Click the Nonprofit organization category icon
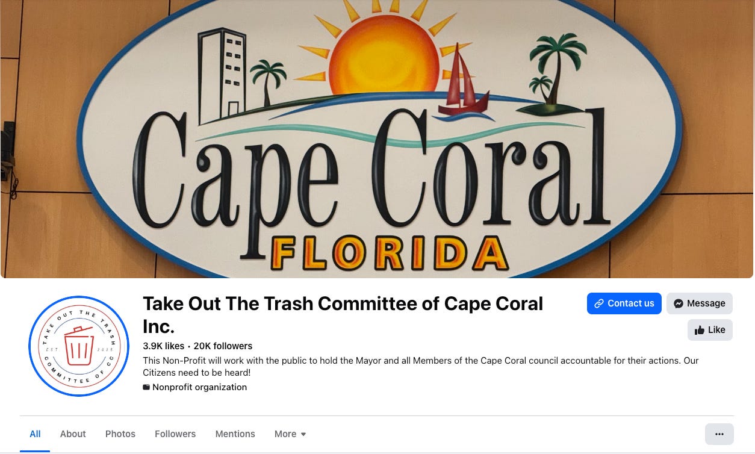Image resolution: width=755 pixels, height=454 pixels. [x=146, y=387]
